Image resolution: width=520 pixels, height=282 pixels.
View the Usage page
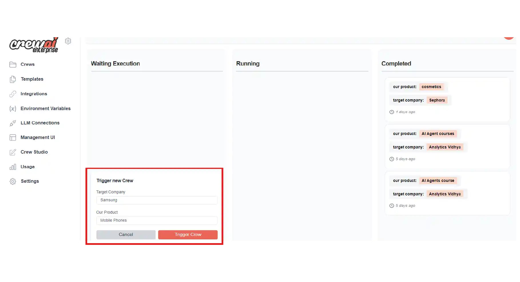(x=27, y=167)
